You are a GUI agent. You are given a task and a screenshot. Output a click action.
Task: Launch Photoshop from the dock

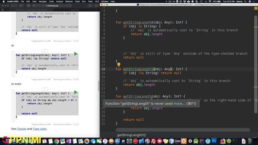[x=214, y=141]
